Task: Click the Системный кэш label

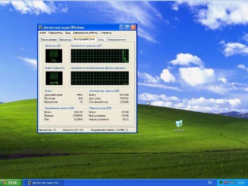Action: [98, 102]
